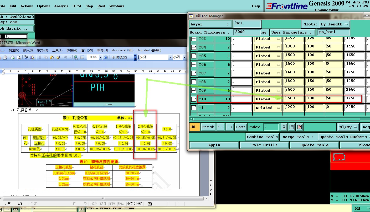Click T10 drill size 3750 field
370x212 pixels.
354,99
